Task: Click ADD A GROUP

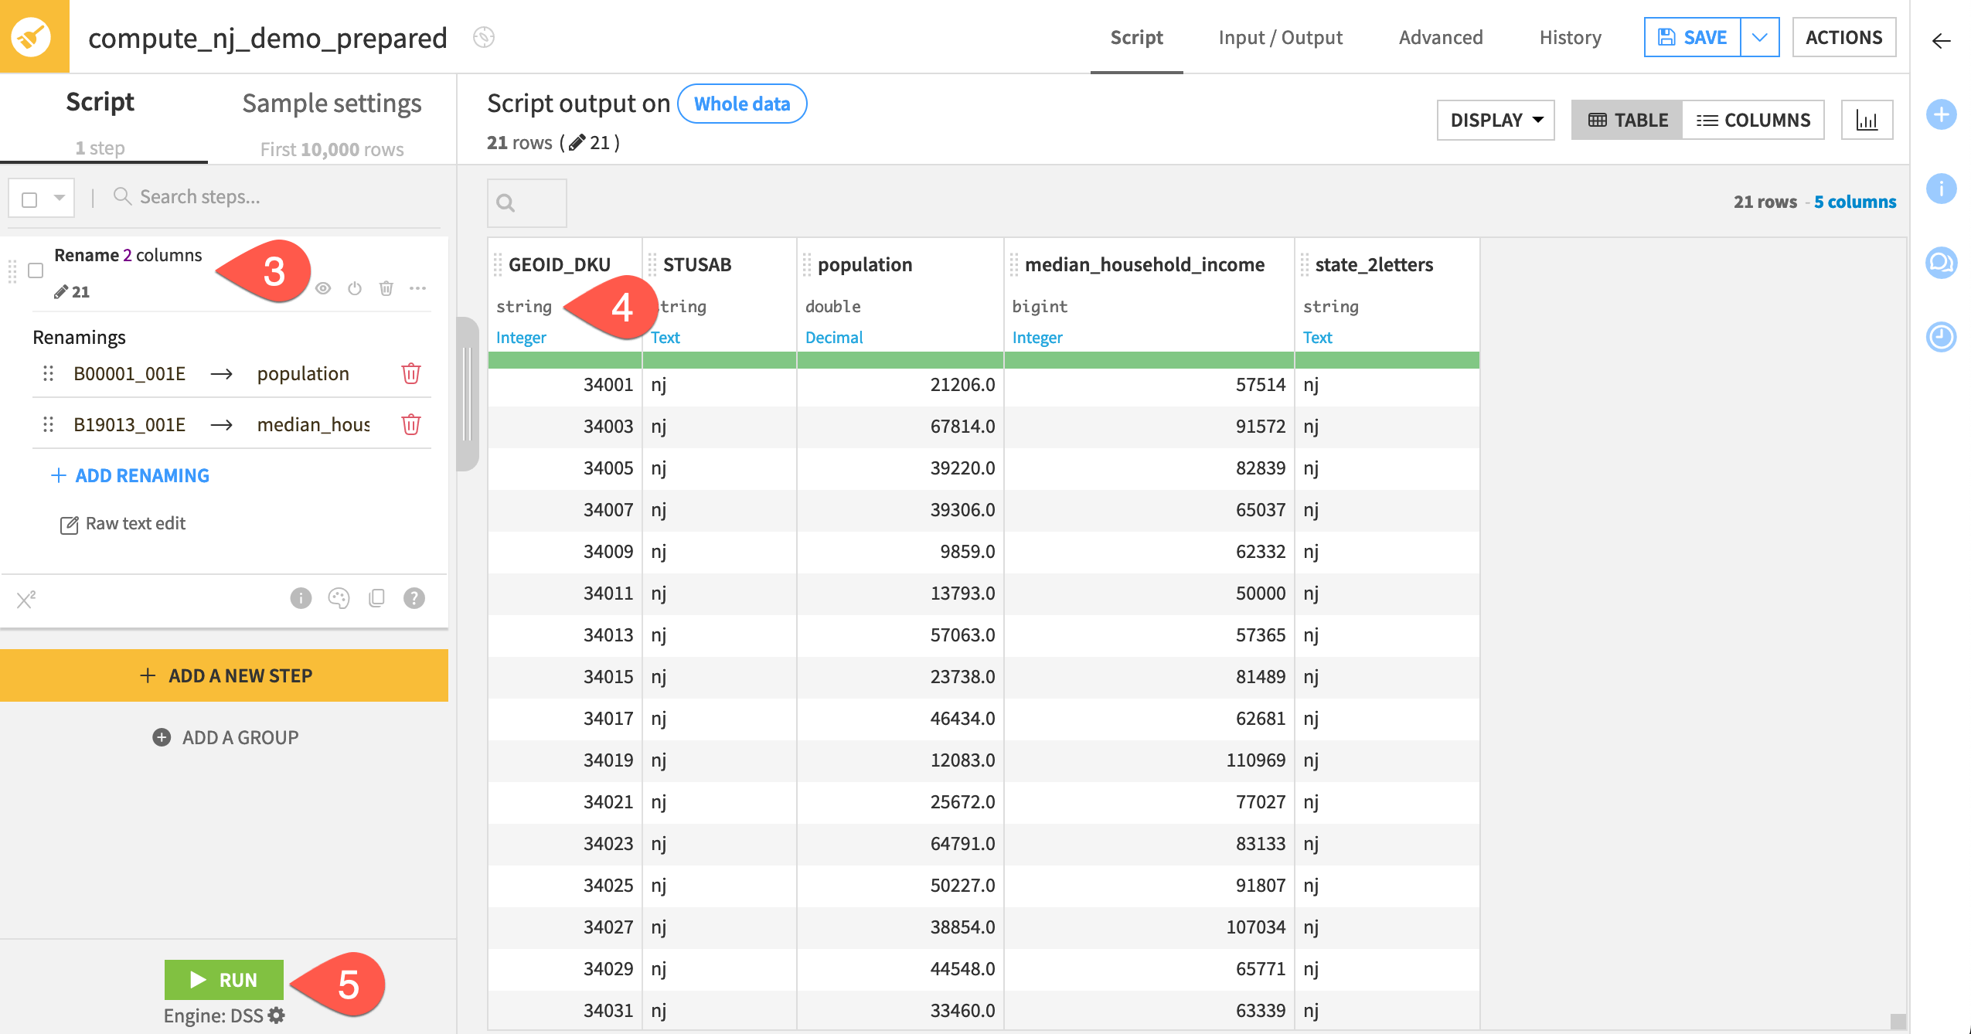Action: click(x=225, y=737)
